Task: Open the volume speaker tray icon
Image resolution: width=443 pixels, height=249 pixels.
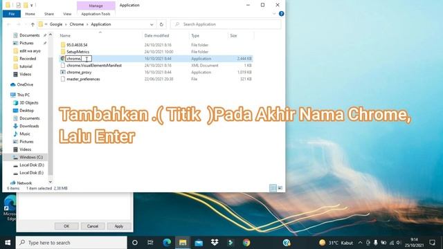Action: 399,243
